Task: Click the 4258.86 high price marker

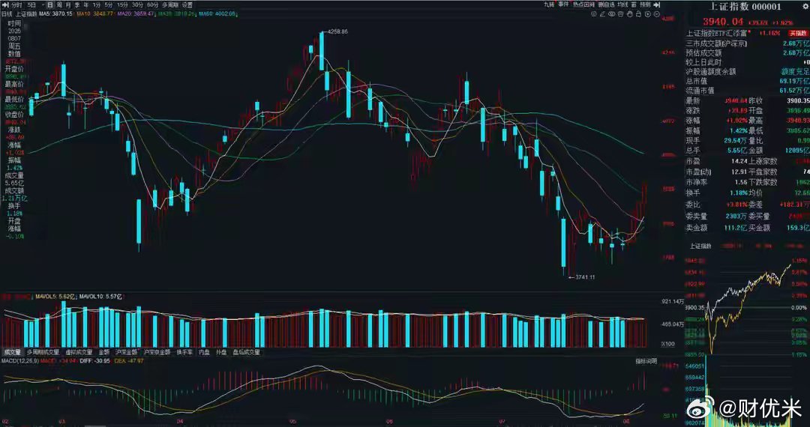Action: (337, 31)
